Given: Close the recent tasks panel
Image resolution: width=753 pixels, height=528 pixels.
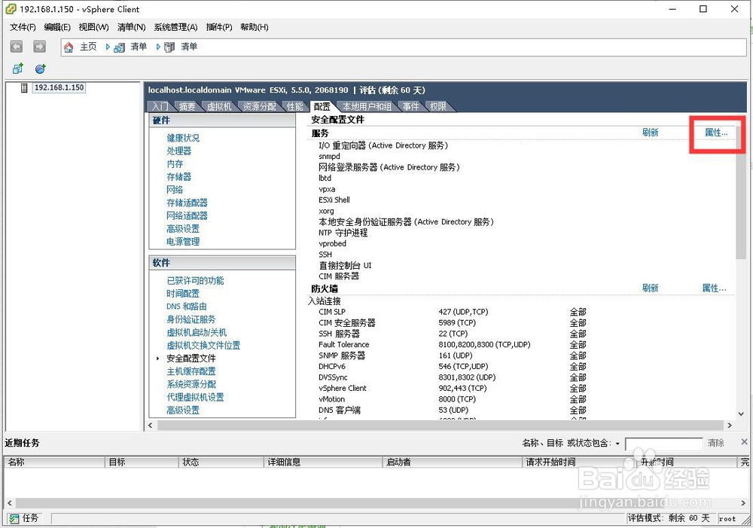Looking at the screenshot, I should tap(744, 442).
